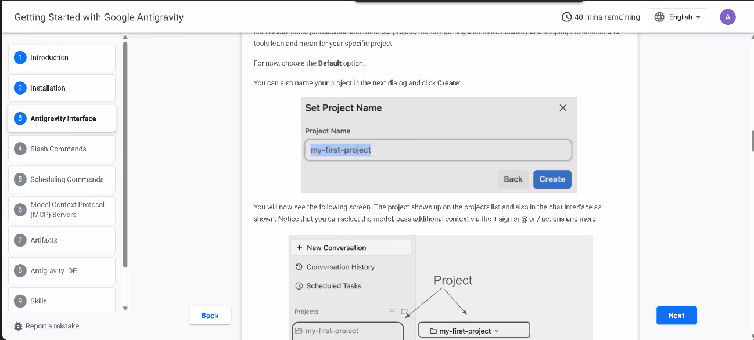Open the Antigravity IDE step
Viewport: 754px width, 340px height.
[62, 270]
